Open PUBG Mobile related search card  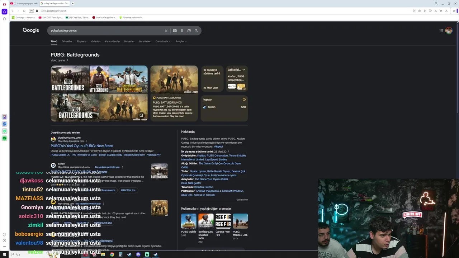point(189,225)
